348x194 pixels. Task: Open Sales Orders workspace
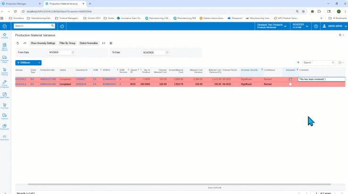(x=4, y=95)
